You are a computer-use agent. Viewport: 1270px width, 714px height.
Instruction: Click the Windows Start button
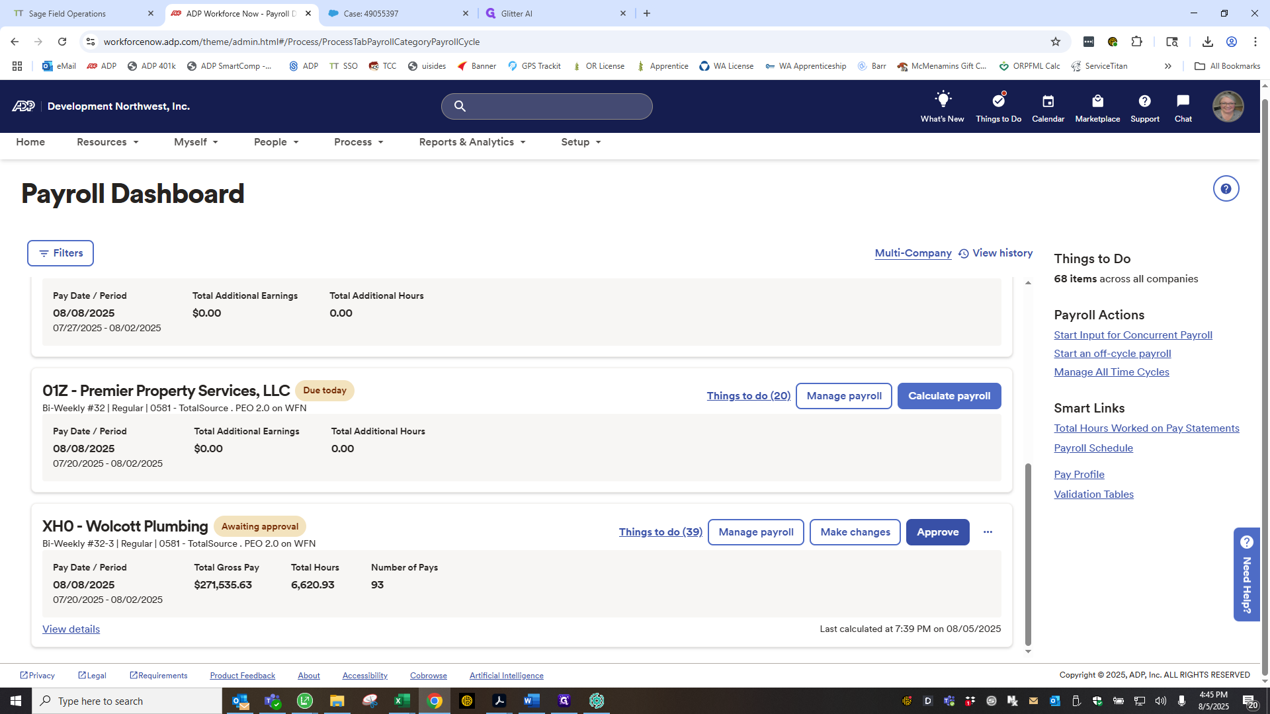16,701
